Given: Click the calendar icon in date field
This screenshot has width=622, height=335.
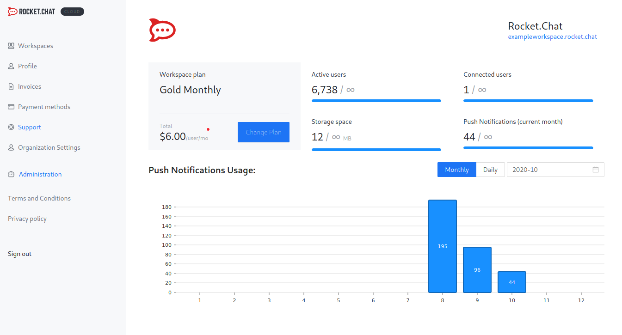Looking at the screenshot, I should [x=596, y=170].
